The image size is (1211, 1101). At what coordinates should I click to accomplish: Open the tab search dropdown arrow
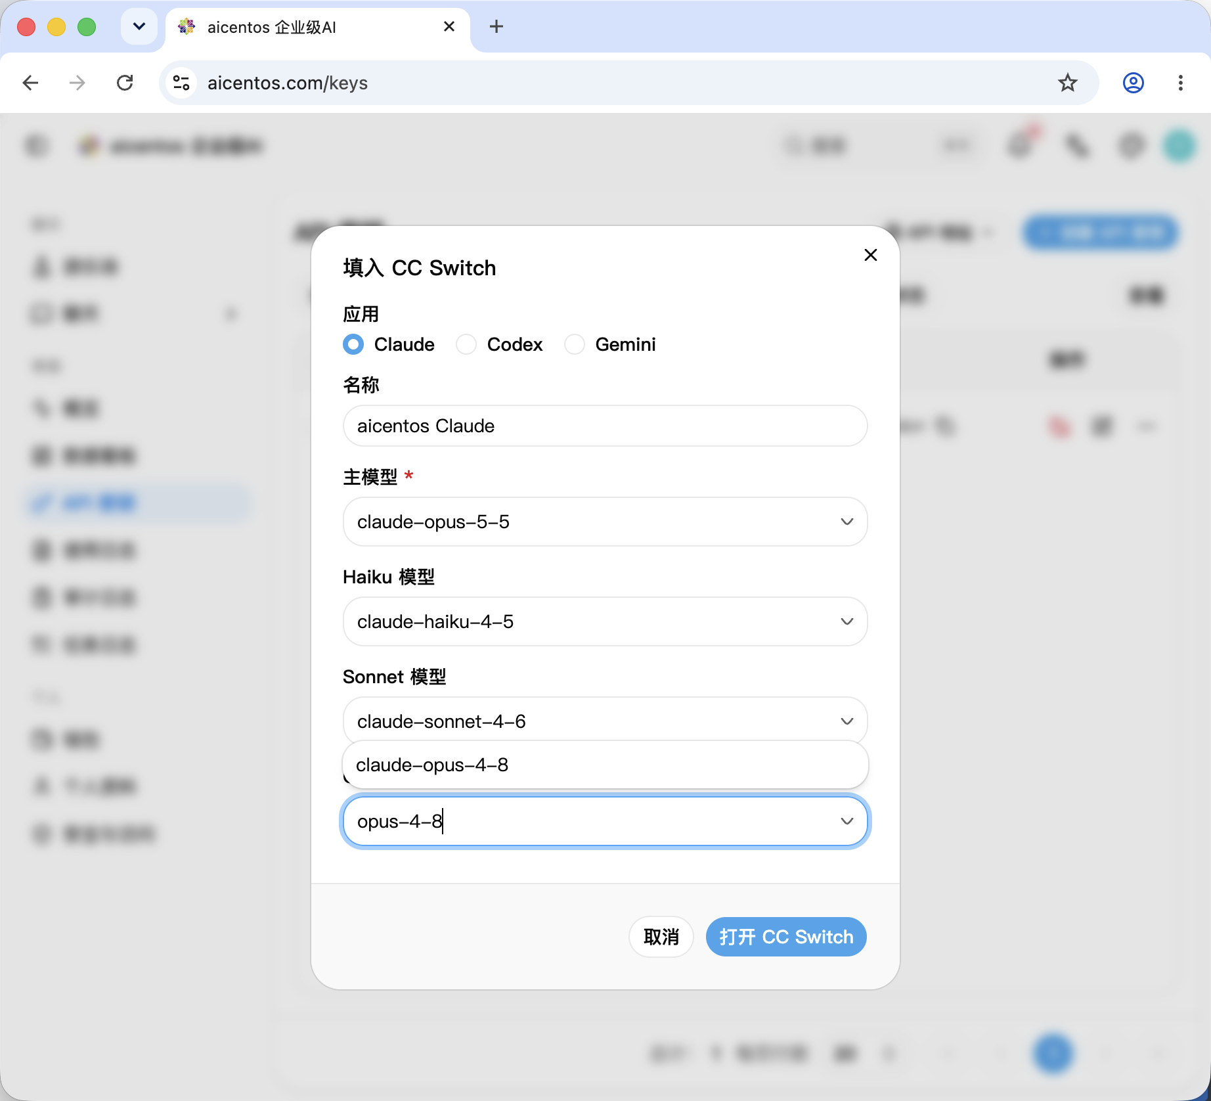click(139, 27)
